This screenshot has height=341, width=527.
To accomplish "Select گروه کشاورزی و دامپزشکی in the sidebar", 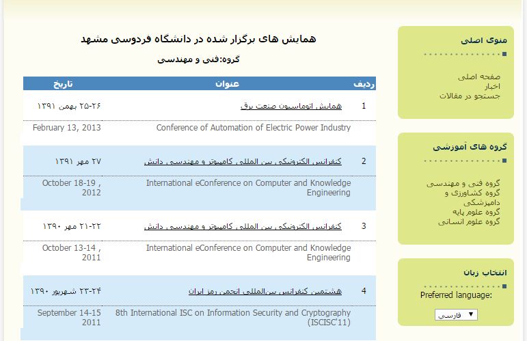I will click(x=472, y=197).
